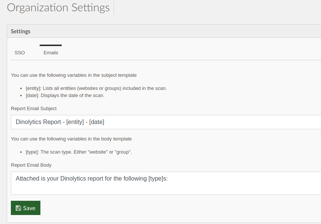Viewport: 321px width, 224px height.
Task: Click the [date] variable description bullet
Action: pos(65,96)
